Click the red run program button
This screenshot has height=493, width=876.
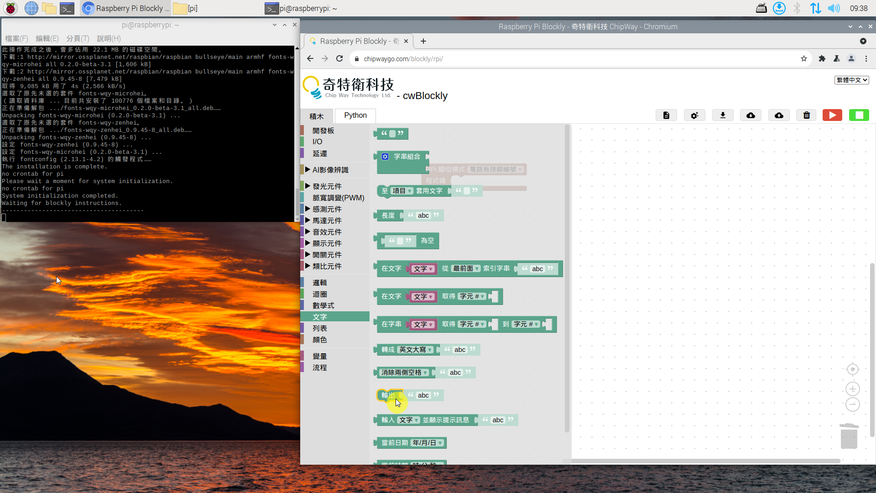(832, 115)
